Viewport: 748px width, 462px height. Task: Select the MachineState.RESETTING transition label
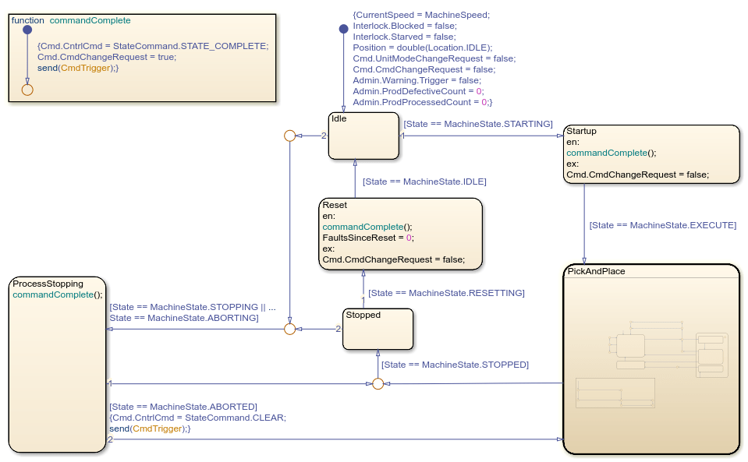pyautogui.click(x=446, y=294)
